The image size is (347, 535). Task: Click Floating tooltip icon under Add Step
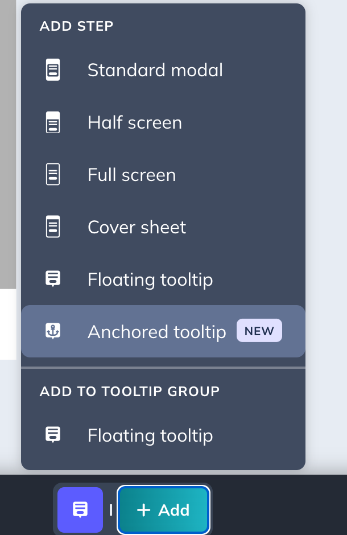53,279
